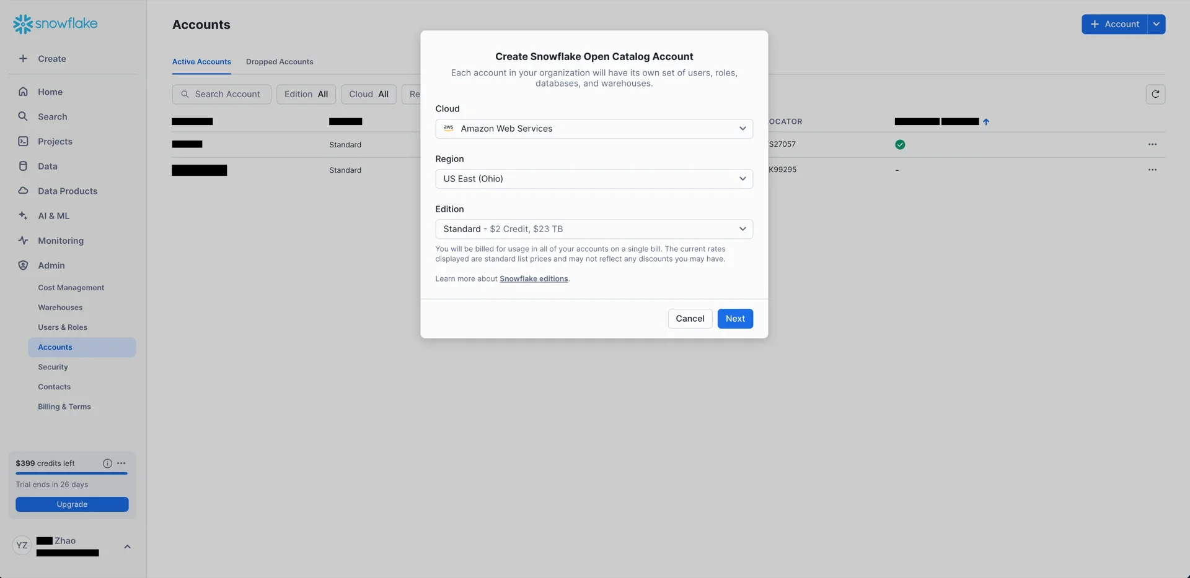Open more options for K99295 row
Screen dimensions: 1190x578
(1152, 170)
